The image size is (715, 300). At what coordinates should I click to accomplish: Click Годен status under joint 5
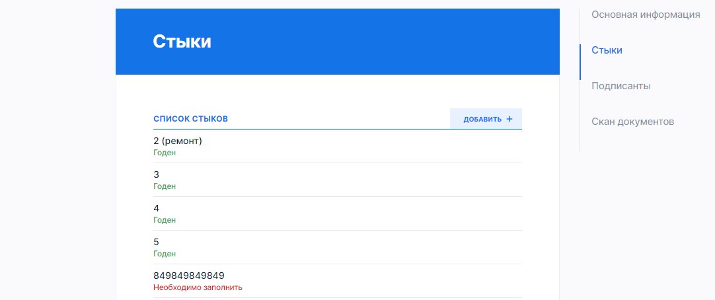tap(165, 254)
